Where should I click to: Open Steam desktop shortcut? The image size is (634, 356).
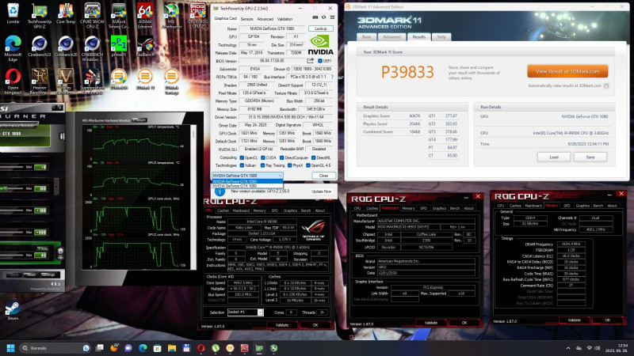tap(13, 311)
